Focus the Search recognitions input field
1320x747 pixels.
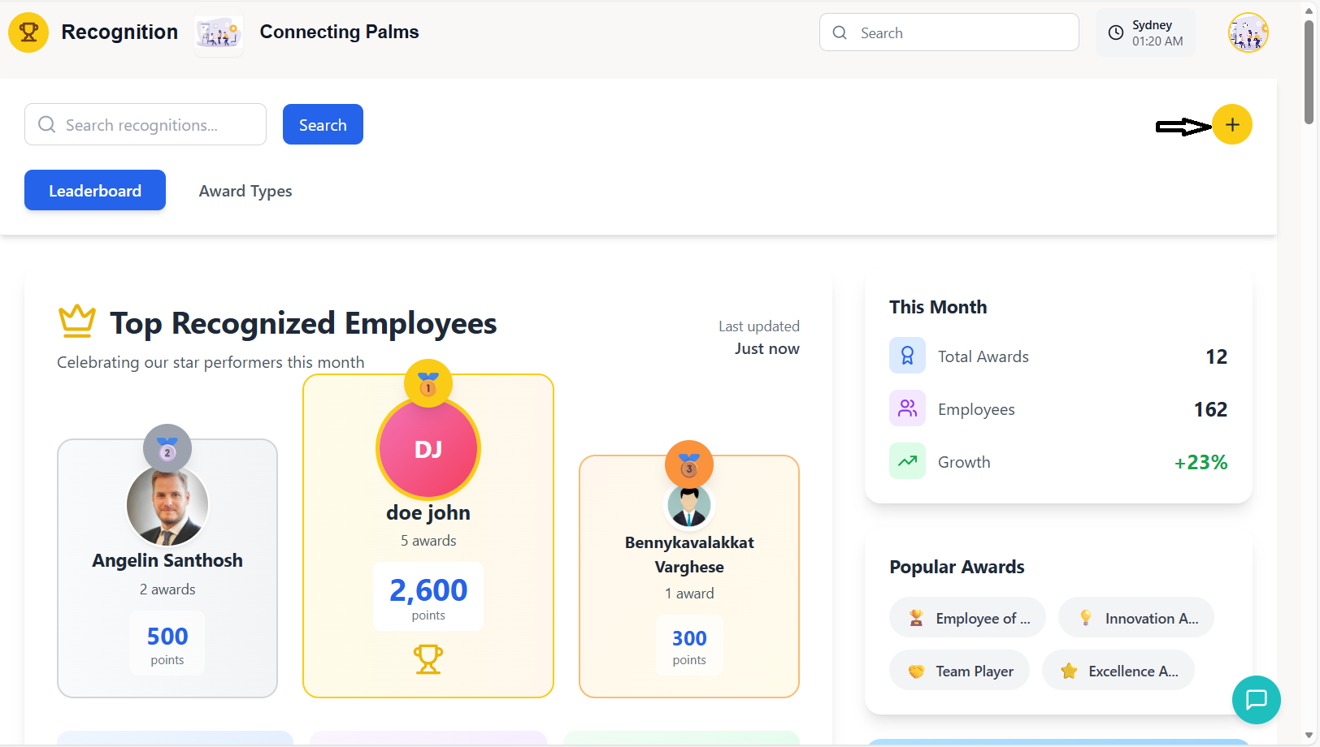154,125
